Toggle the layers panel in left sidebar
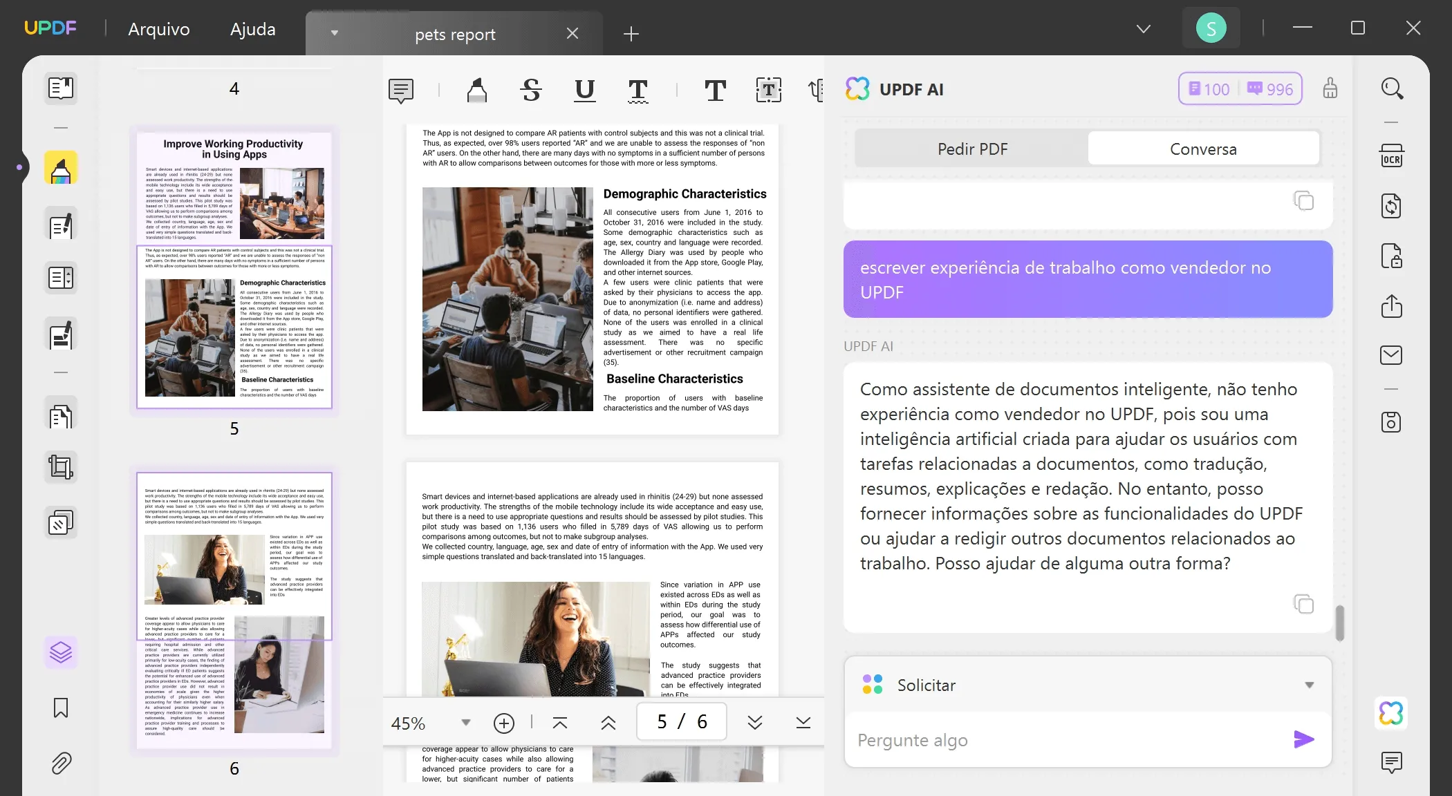1452x796 pixels. click(x=61, y=652)
